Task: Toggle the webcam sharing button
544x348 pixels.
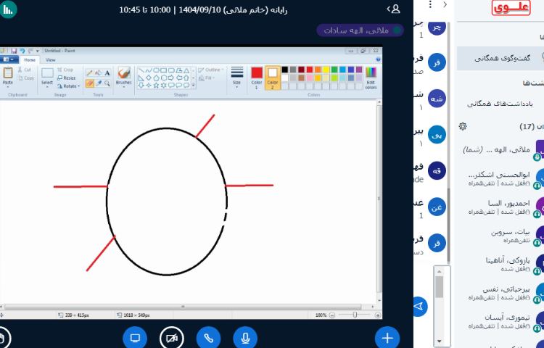Action: [x=172, y=338]
